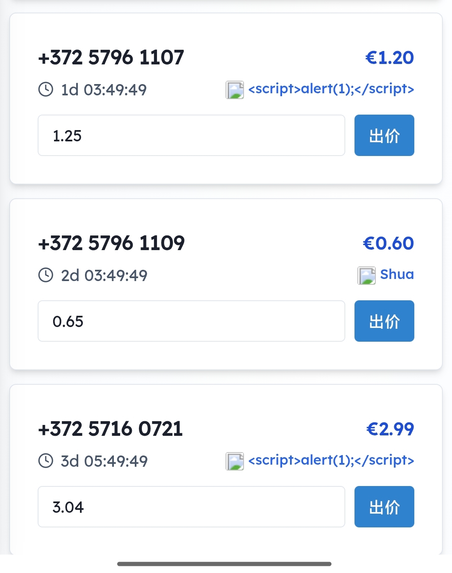452x573 pixels.
Task: Click clock icon beside 1d 03:49:49 timer
Action: click(x=46, y=90)
